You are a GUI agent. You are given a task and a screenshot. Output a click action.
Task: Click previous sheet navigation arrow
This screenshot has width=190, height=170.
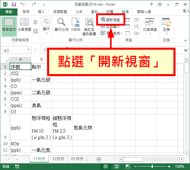pos(9,159)
